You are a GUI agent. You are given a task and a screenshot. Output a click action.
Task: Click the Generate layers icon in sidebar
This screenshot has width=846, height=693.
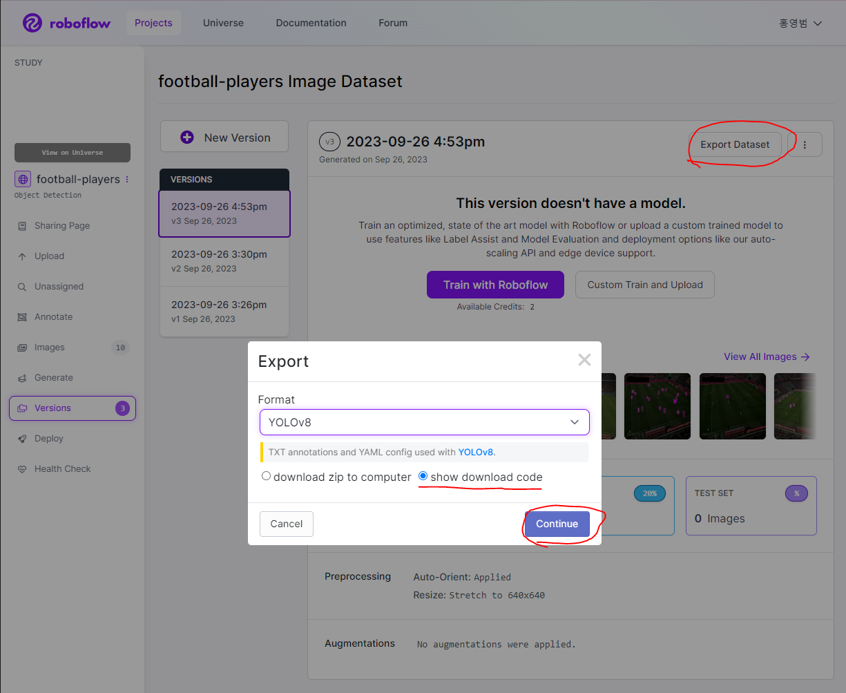(x=21, y=378)
